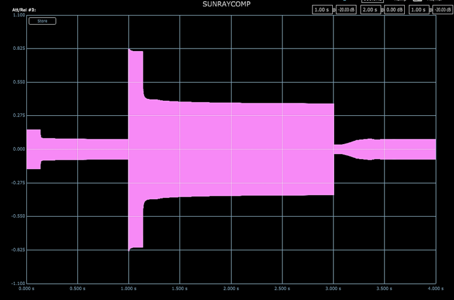This screenshot has height=300, width=454.
Task: Click the first -20.00 dB level field
Action: point(345,10)
